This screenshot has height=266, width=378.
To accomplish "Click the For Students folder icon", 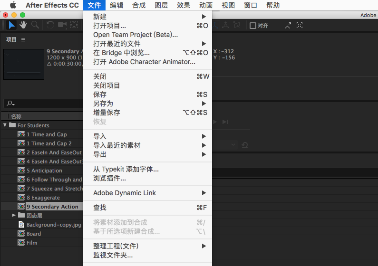I will (12, 125).
